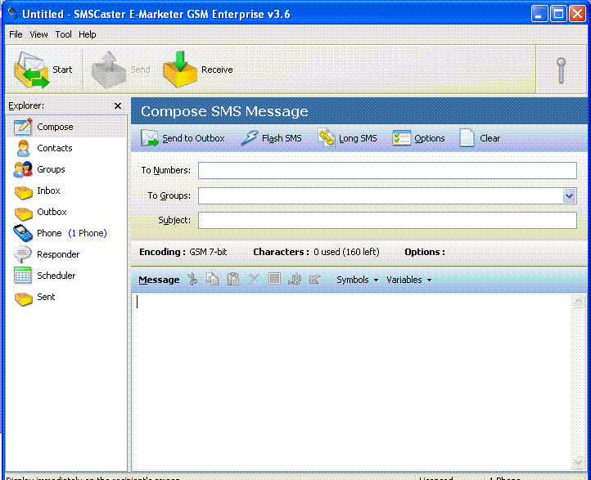The width and height of the screenshot is (591, 480).
Task: Click the "GSM 7-bit" encoding value
Action: (208, 252)
